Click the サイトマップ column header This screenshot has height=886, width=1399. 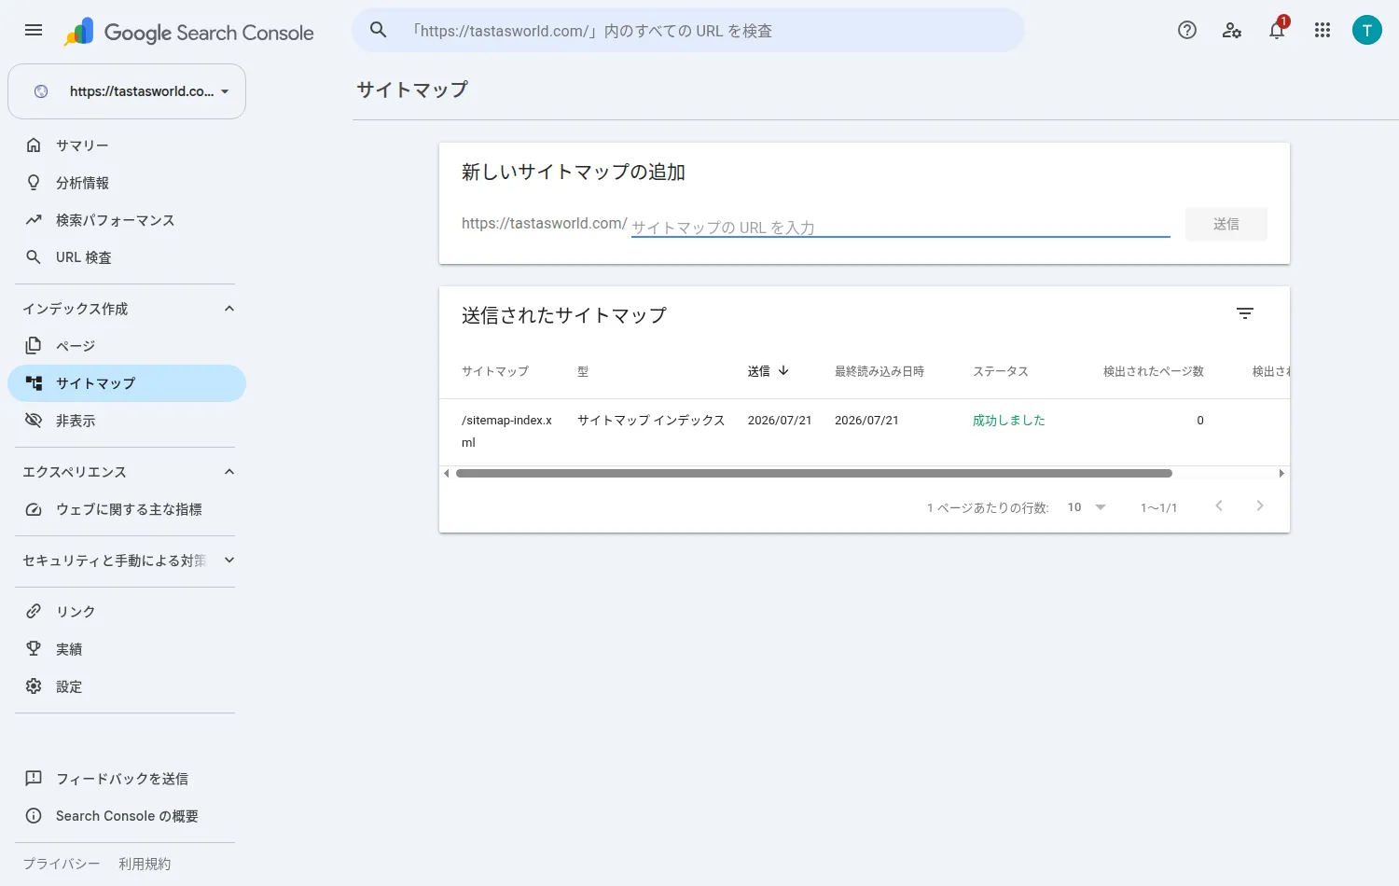pyautogui.click(x=495, y=371)
